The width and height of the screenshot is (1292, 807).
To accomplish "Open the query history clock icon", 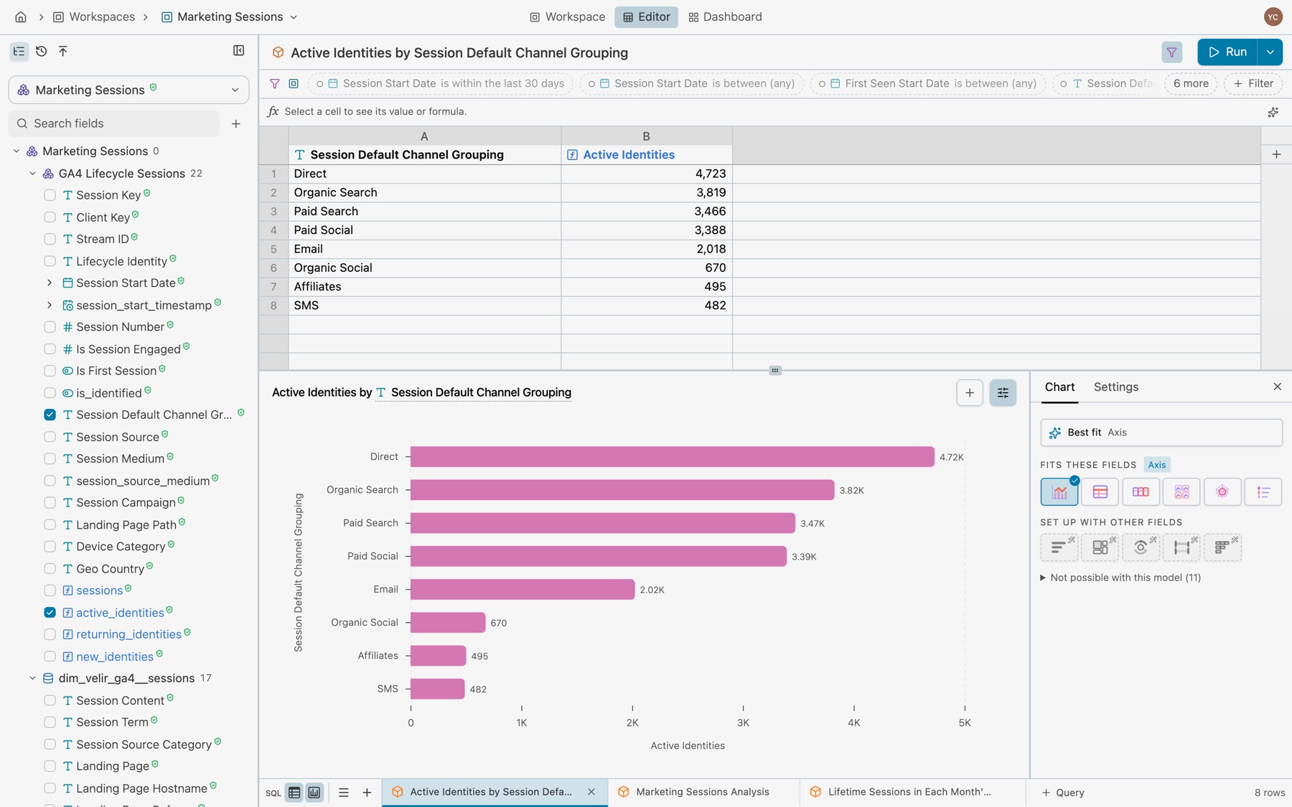I will click(41, 51).
